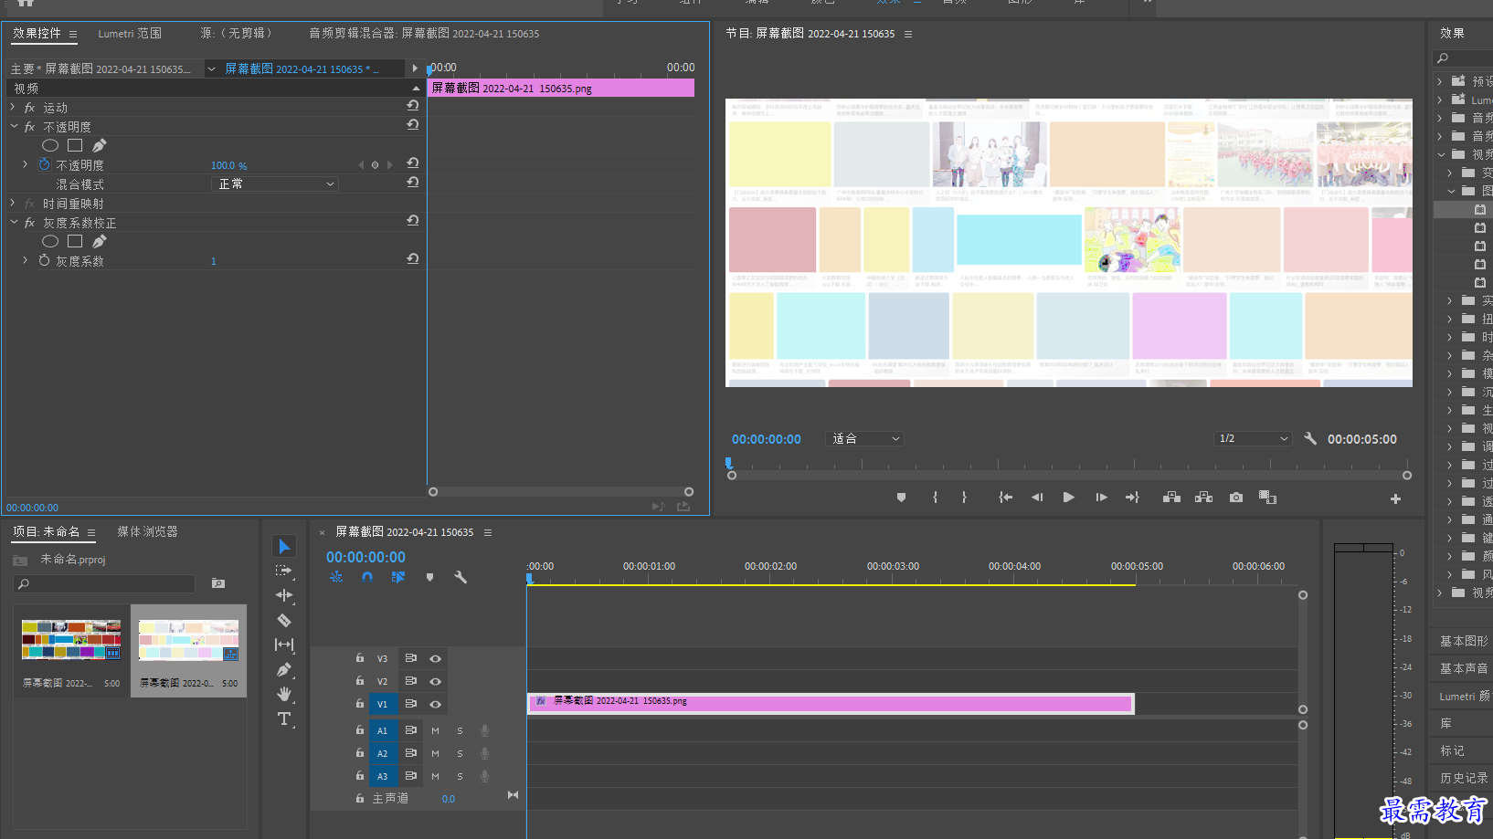Select the Razor tool
This screenshot has height=839, width=1493.
point(284,620)
